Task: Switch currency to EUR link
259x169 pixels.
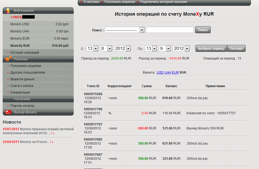Action: pos(175,72)
